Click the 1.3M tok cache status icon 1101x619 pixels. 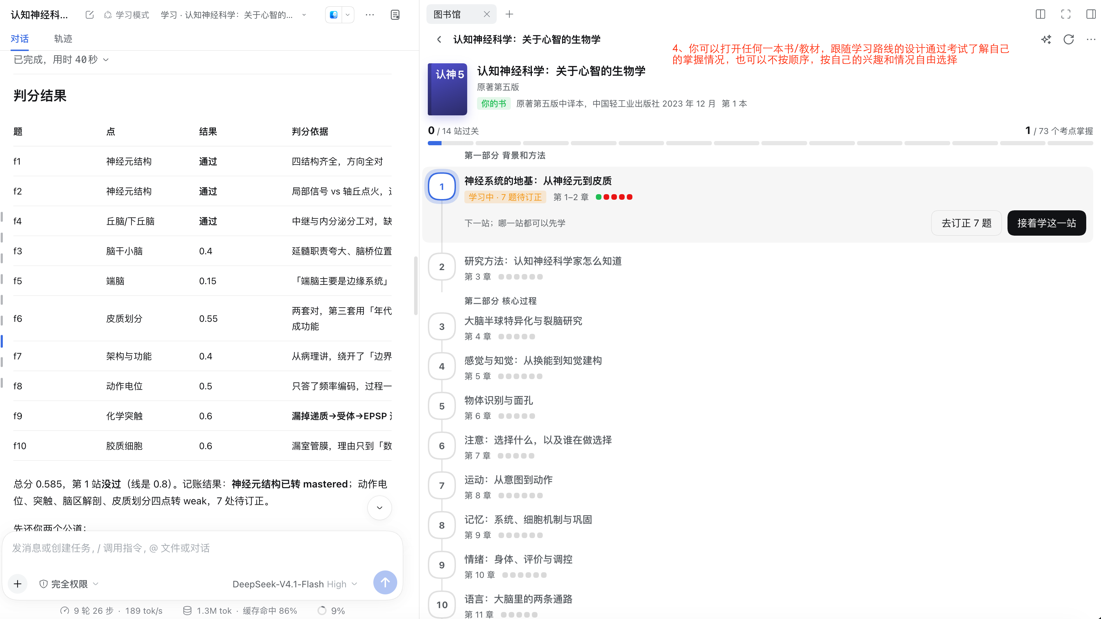point(187,611)
